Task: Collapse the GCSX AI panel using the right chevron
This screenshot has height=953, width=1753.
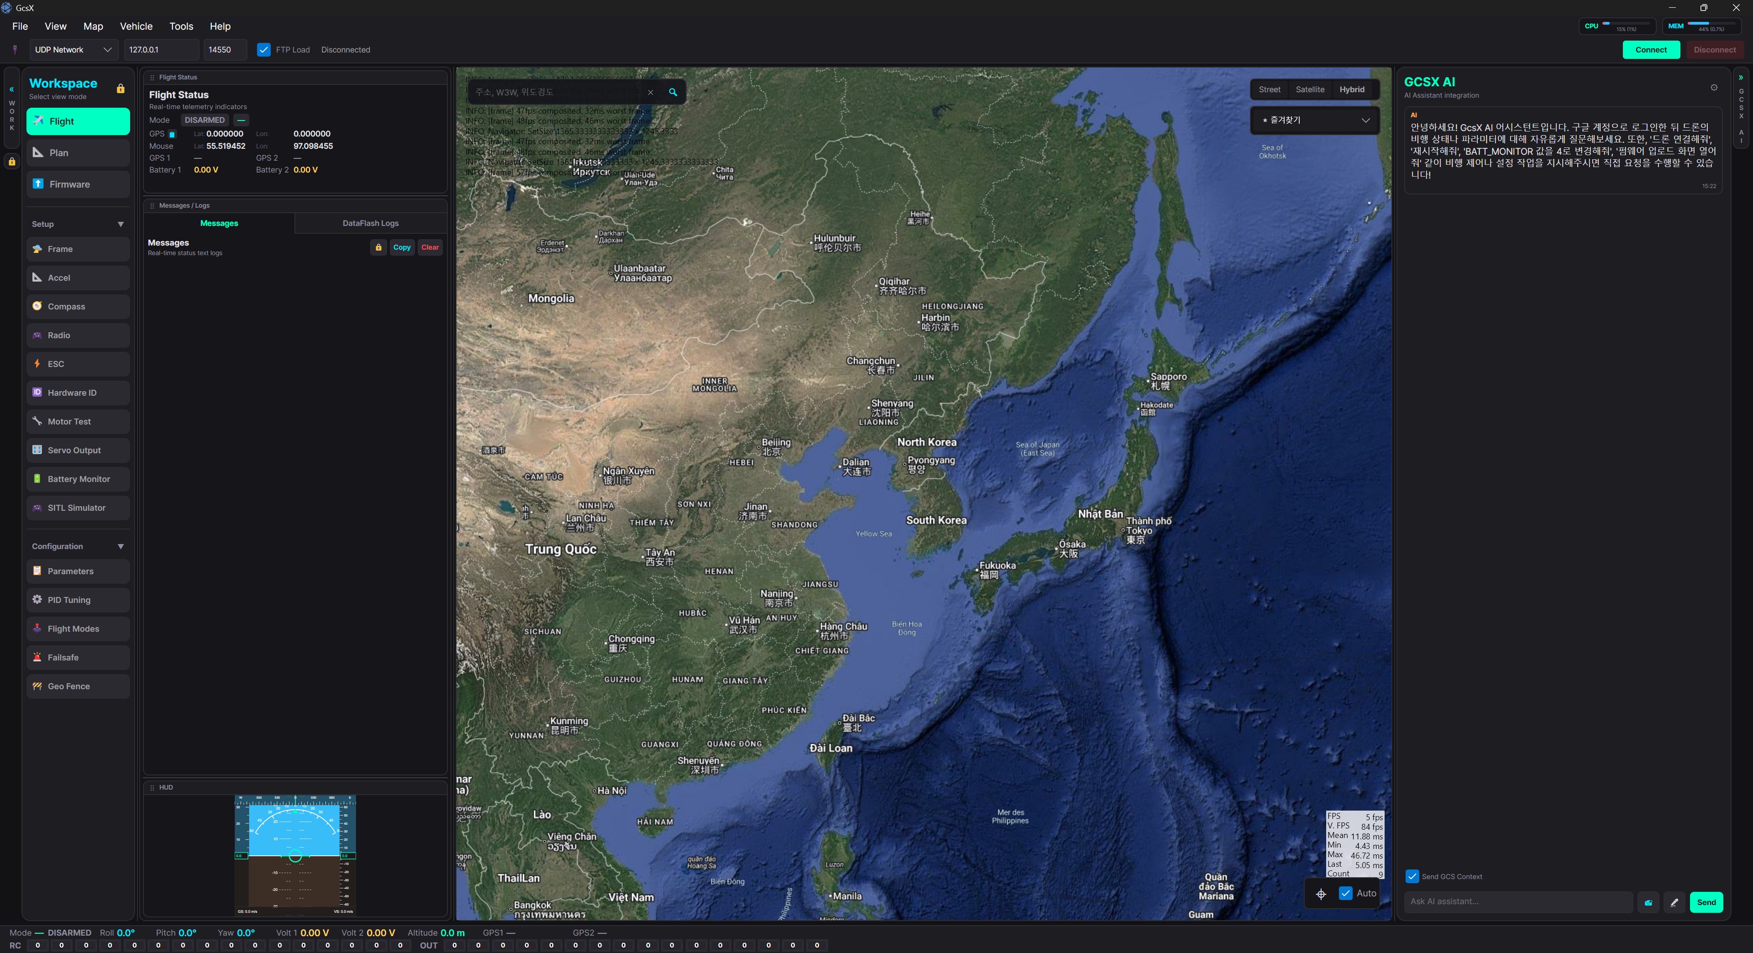Action: 1741,78
